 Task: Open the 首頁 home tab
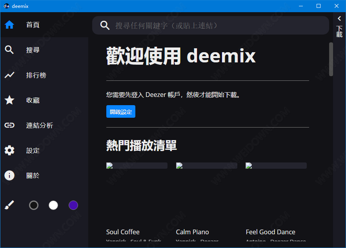tap(44, 25)
